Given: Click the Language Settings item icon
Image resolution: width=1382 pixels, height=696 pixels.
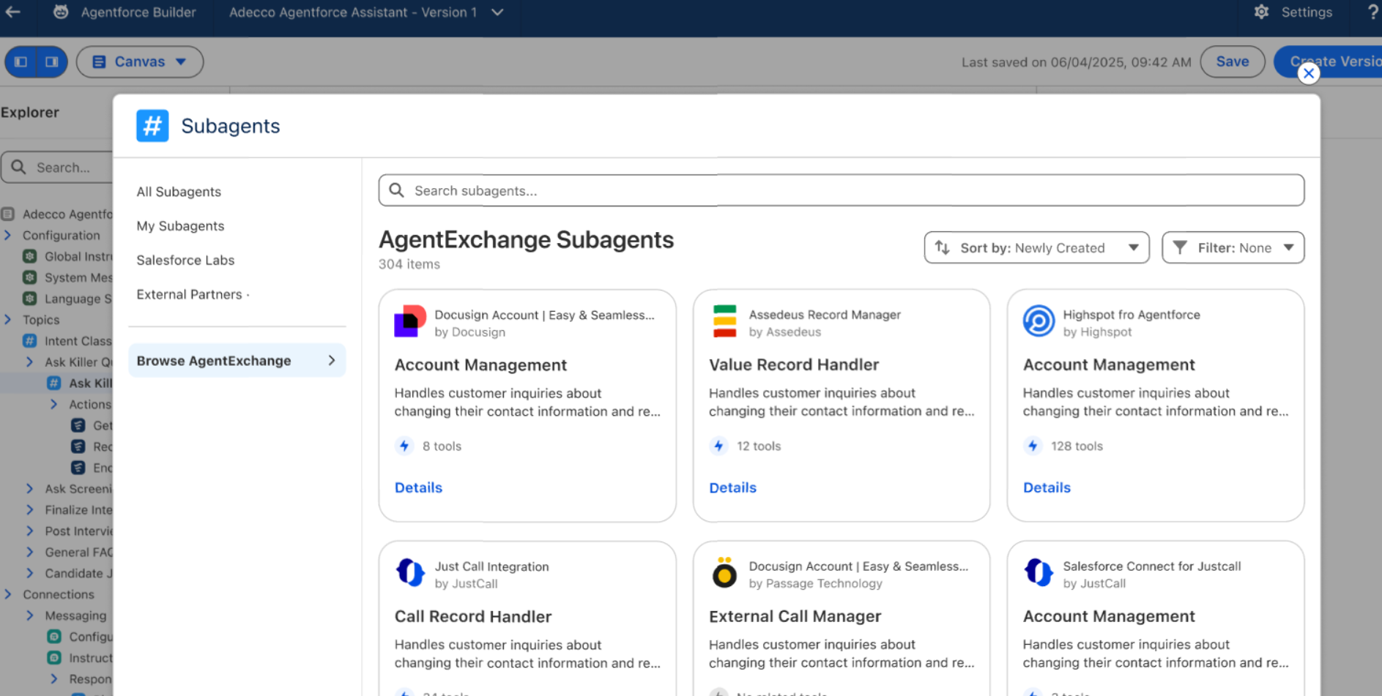Looking at the screenshot, I should click(29, 299).
